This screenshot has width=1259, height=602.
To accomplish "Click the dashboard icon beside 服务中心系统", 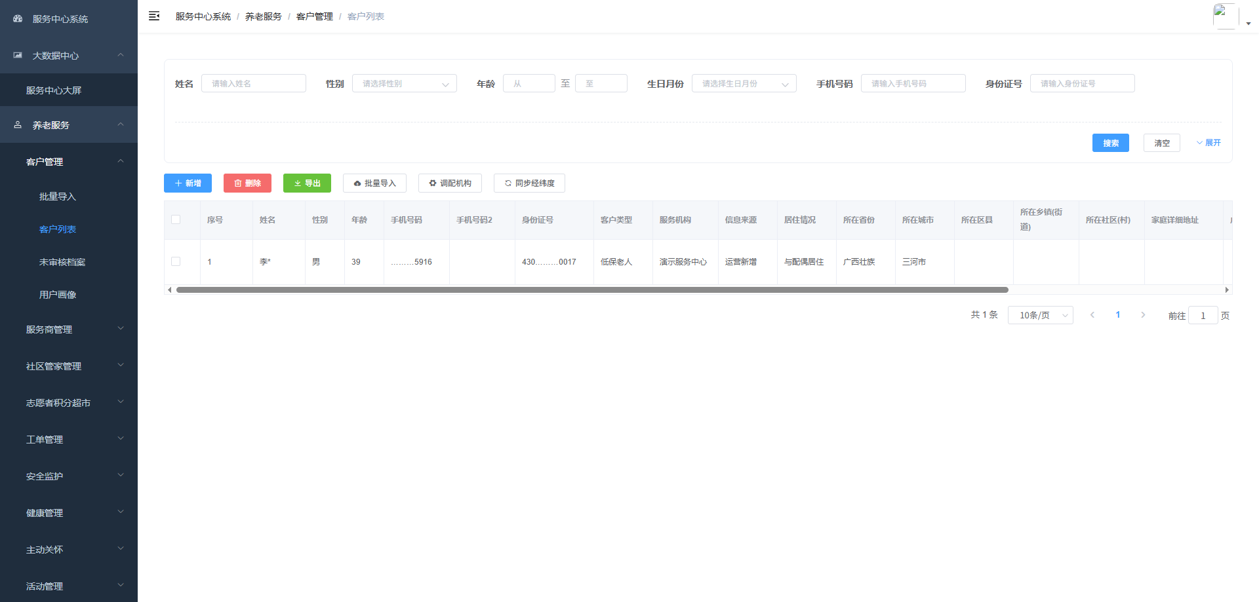I will [x=18, y=19].
